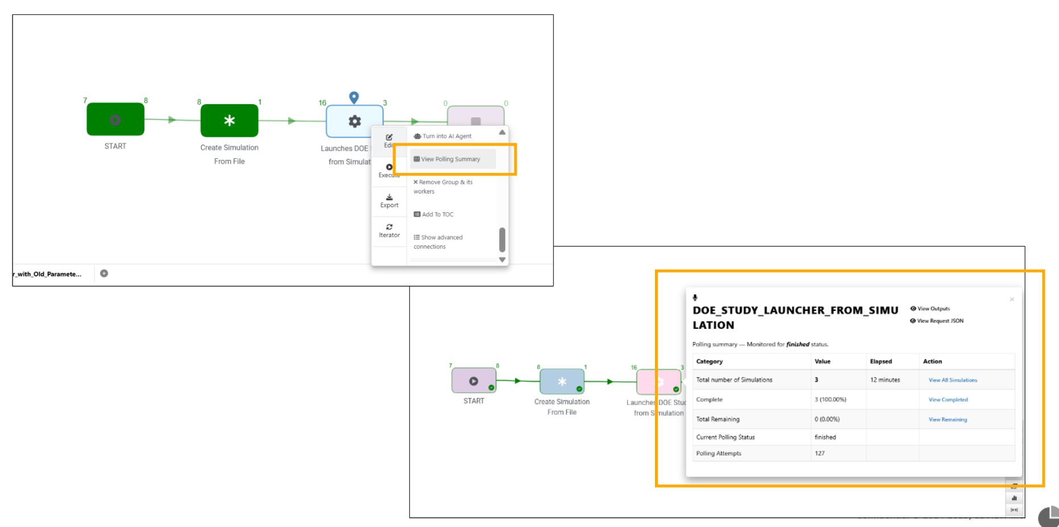Click the popup menu scroll-up arrow

[x=502, y=132]
